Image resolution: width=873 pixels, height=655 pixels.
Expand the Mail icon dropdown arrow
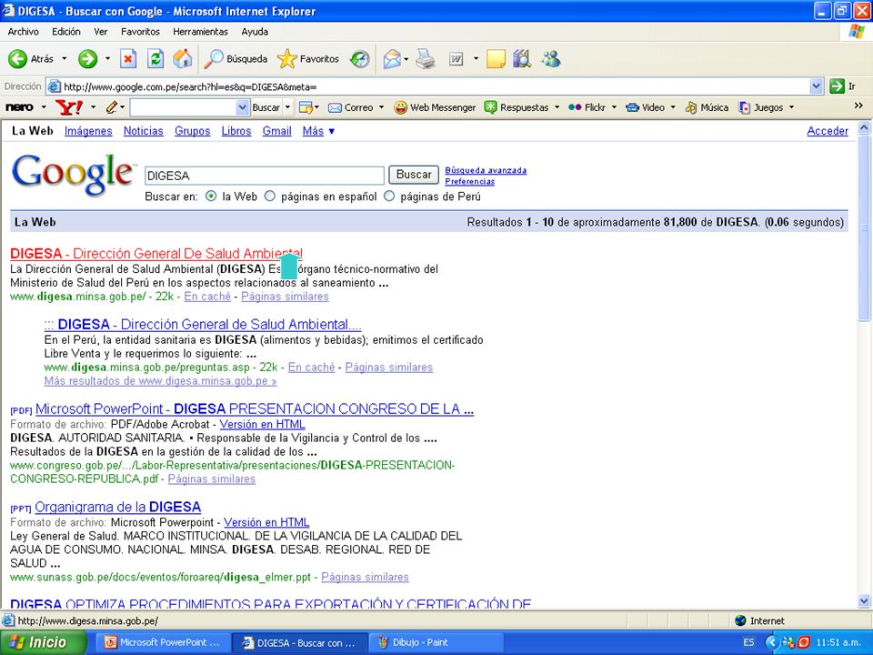click(x=406, y=58)
